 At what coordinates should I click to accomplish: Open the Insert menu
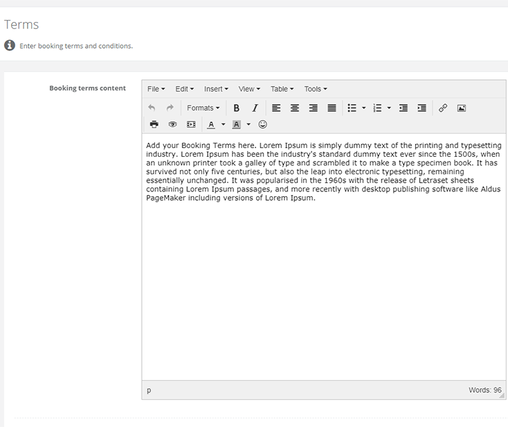tap(216, 89)
